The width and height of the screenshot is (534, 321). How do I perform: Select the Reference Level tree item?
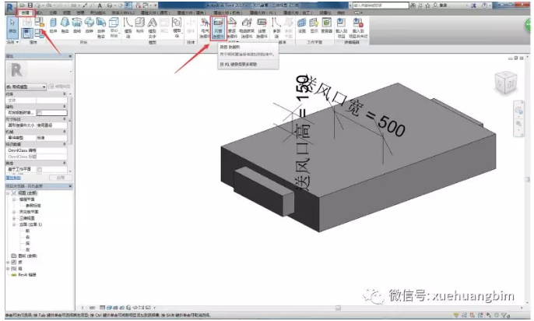33,206
